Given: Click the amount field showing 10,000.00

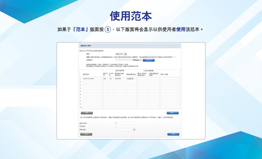Looking at the screenshot, I should [131, 79].
